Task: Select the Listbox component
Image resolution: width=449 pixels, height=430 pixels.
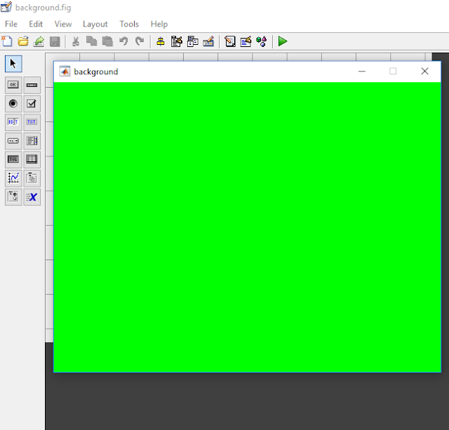Action: click(32, 141)
